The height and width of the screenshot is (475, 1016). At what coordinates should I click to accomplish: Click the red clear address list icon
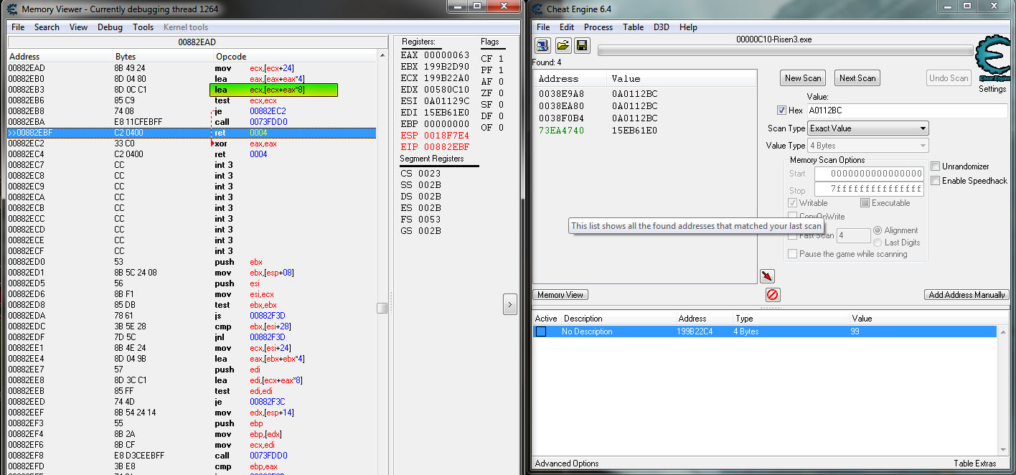point(773,295)
